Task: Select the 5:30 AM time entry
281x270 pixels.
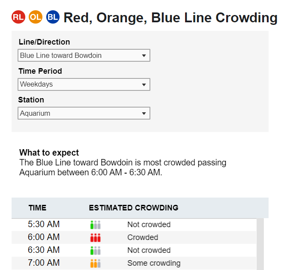Action: [44, 224]
